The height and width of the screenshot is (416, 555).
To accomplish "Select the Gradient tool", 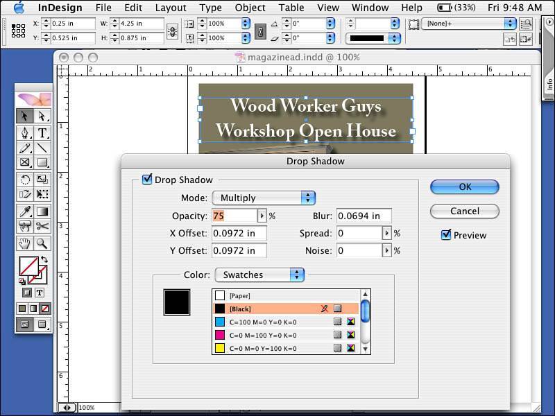I will coord(42,211).
